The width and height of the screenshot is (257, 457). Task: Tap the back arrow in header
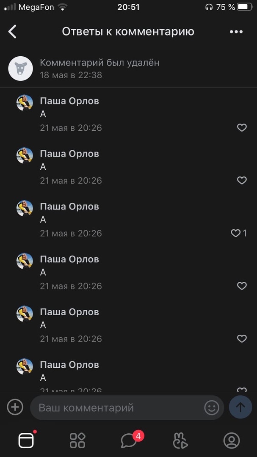click(x=13, y=31)
